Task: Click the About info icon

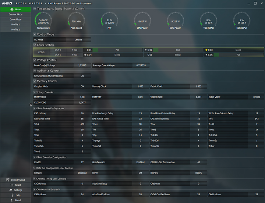Action: click(12, 200)
